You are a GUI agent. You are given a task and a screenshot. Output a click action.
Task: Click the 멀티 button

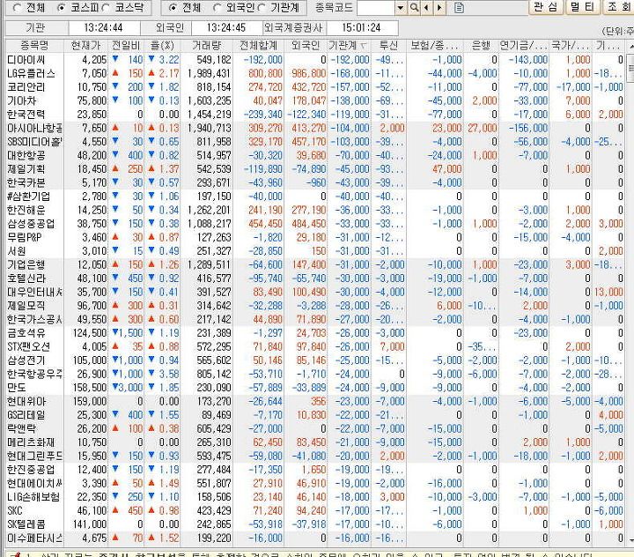(583, 7)
